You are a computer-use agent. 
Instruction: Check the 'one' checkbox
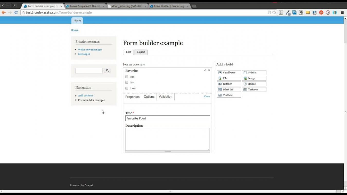pos(127,77)
